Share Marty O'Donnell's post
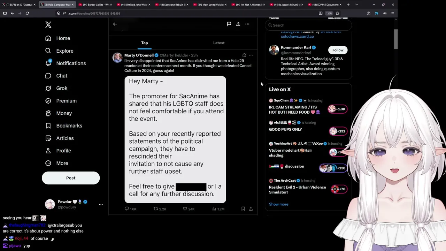The width and height of the screenshot is (446, 251). point(251,209)
